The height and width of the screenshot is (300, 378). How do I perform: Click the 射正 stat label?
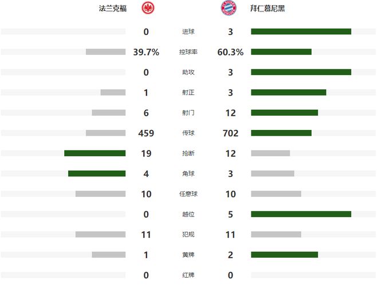click(188, 93)
